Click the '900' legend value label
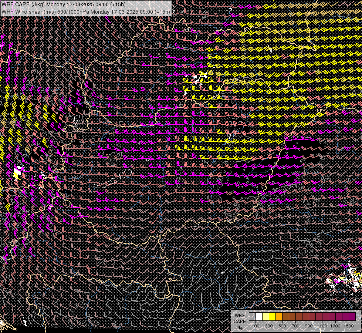The image size is (362, 333). pyautogui.click(x=309, y=326)
